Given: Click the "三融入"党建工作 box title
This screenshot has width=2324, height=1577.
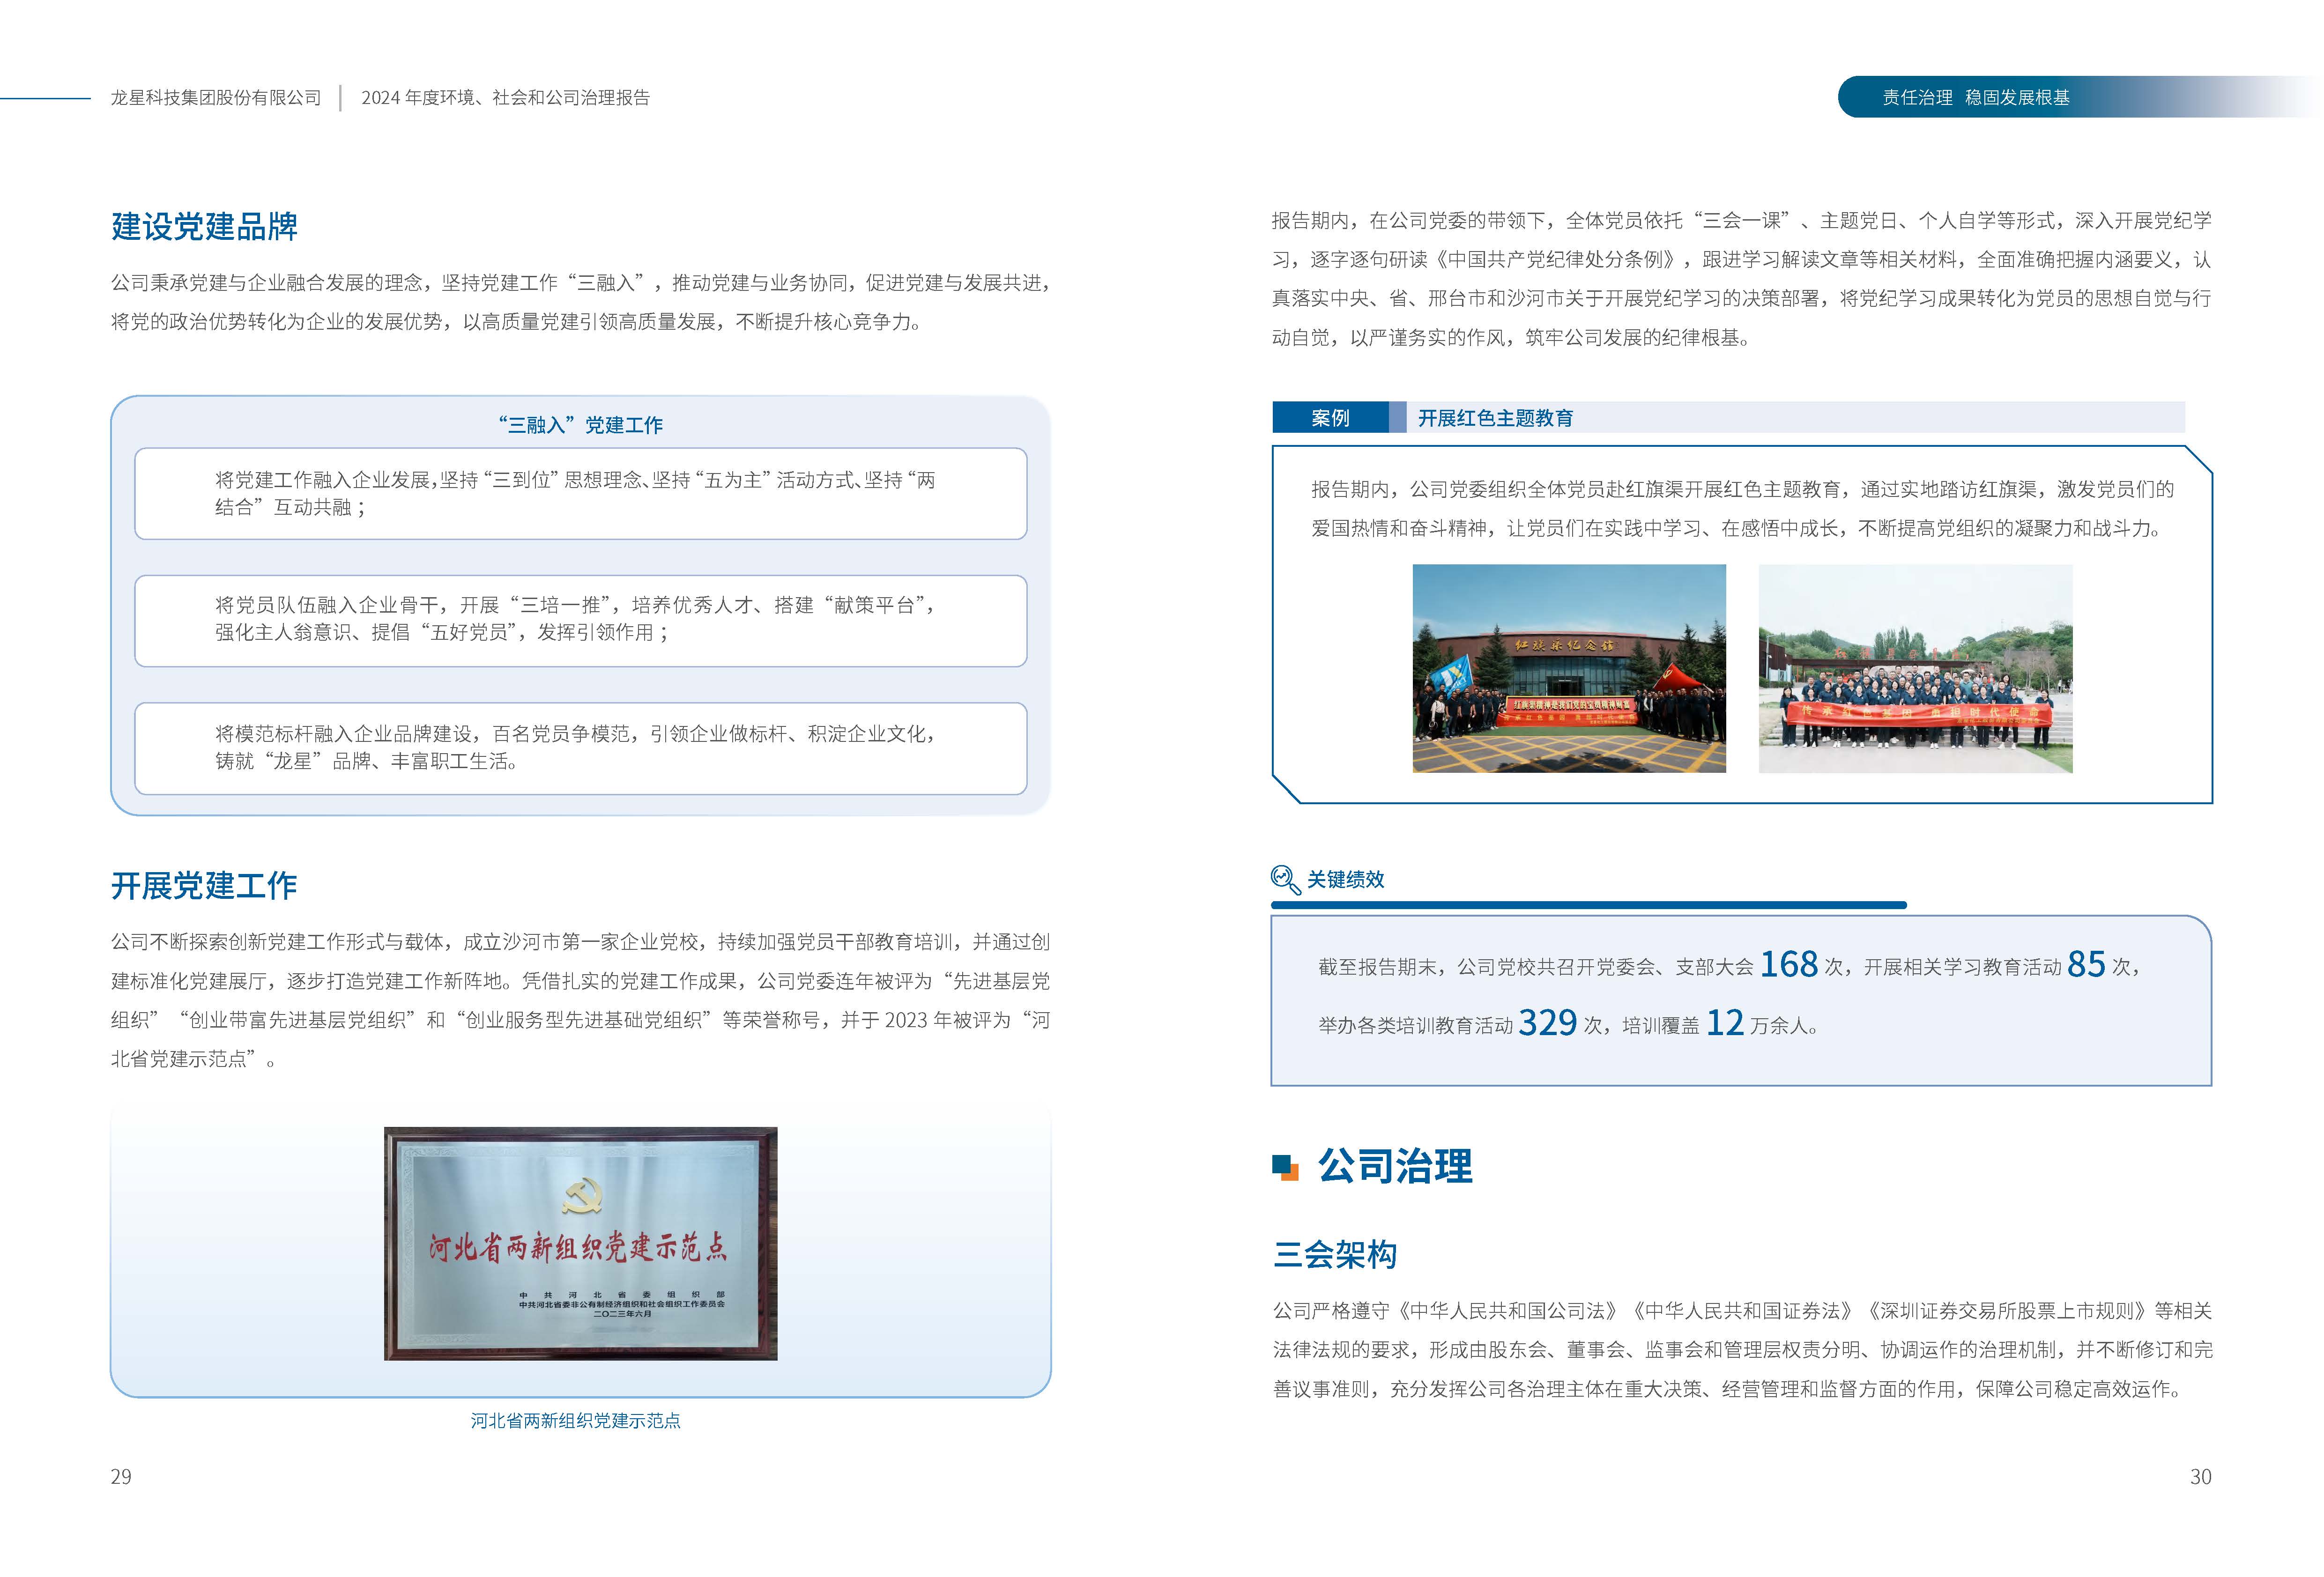Looking at the screenshot, I should point(580,425).
